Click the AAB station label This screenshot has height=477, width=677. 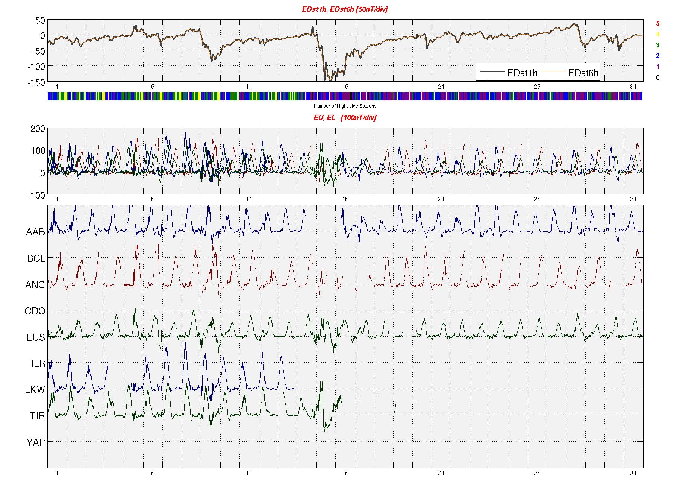tap(35, 232)
